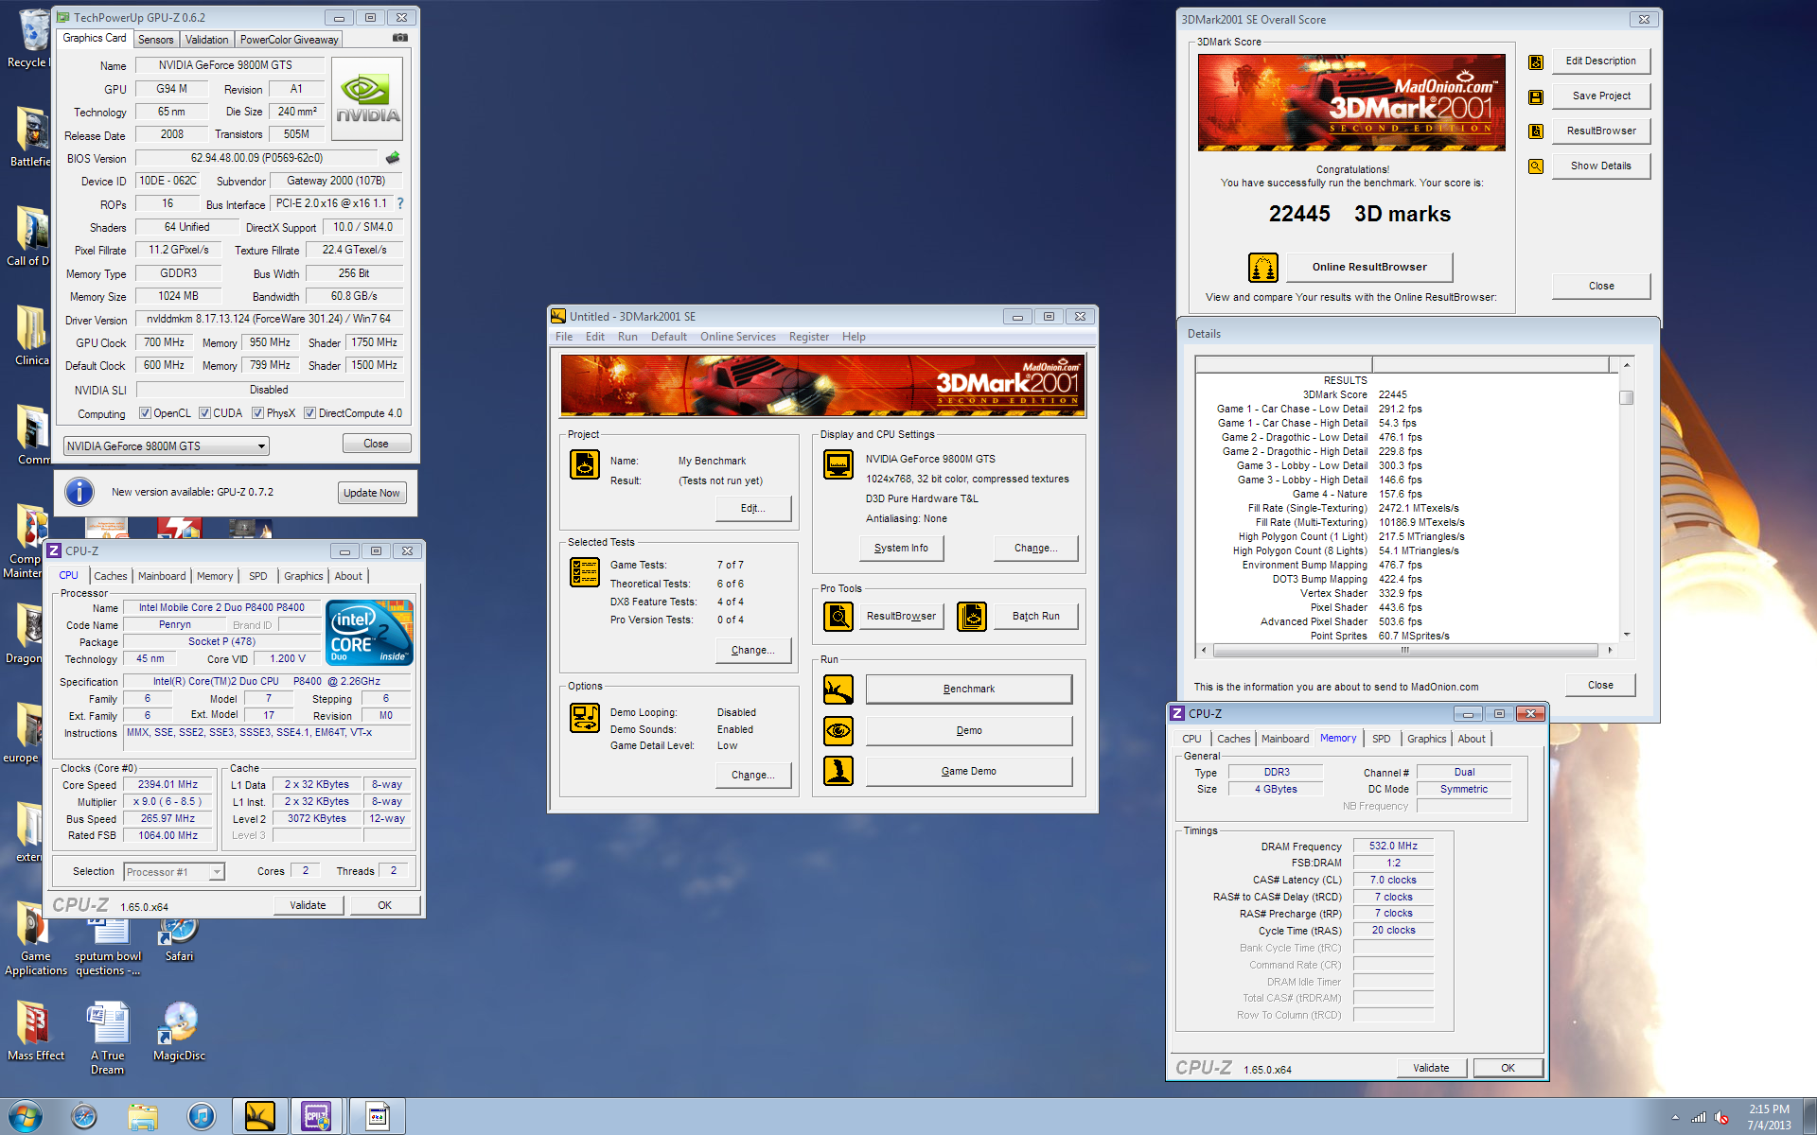Click the System Info button

901,549
